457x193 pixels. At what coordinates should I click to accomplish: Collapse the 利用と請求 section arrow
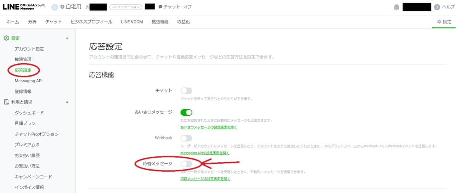tap(67, 102)
